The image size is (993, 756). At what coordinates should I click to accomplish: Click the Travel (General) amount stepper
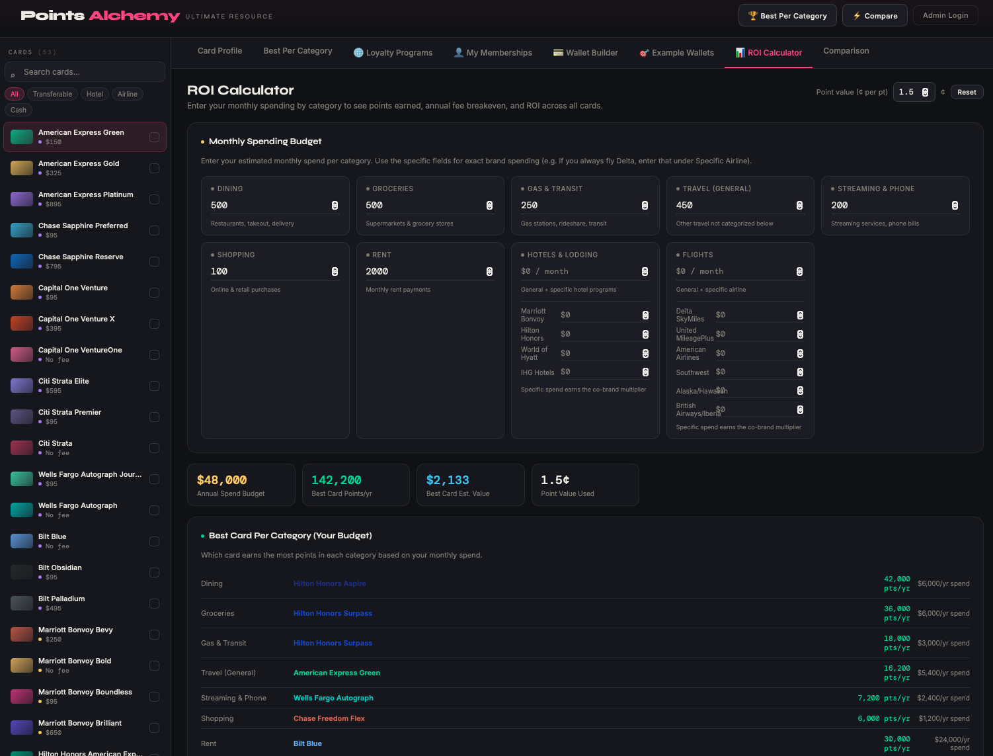(799, 206)
